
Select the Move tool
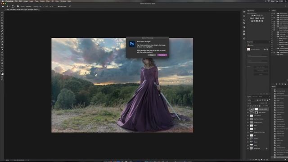[x=2, y=13]
